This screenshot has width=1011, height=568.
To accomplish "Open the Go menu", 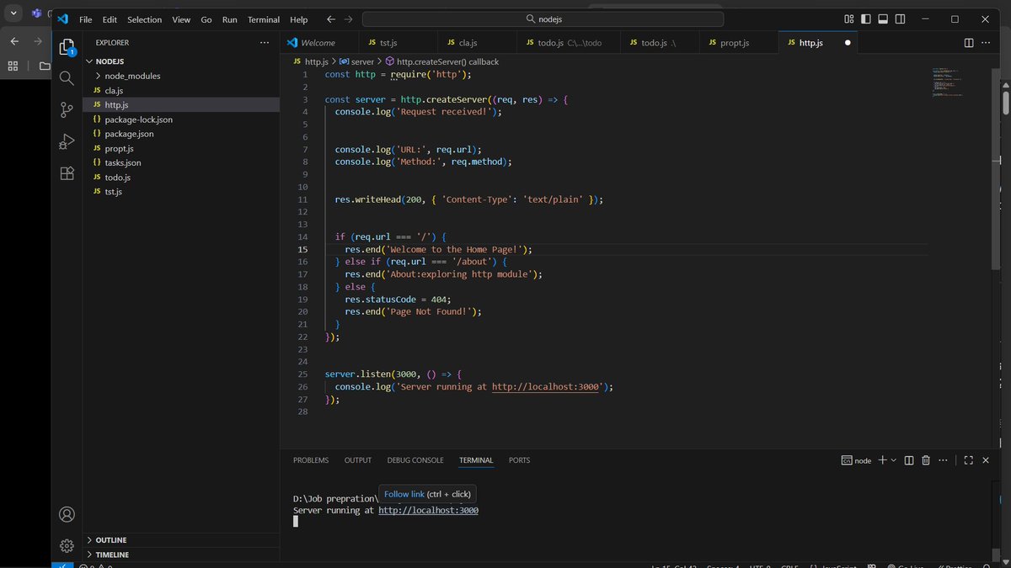I will (206, 19).
